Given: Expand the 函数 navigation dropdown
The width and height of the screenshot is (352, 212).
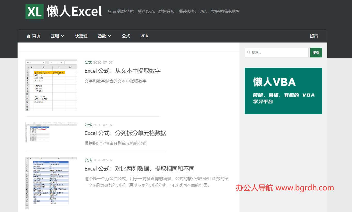Looking at the screenshot, I should point(102,36).
